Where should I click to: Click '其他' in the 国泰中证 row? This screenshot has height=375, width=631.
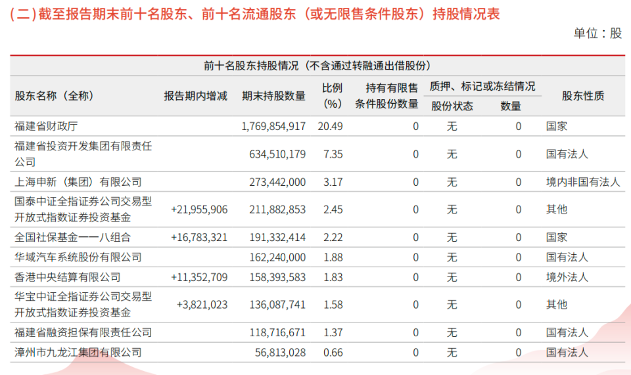(557, 210)
